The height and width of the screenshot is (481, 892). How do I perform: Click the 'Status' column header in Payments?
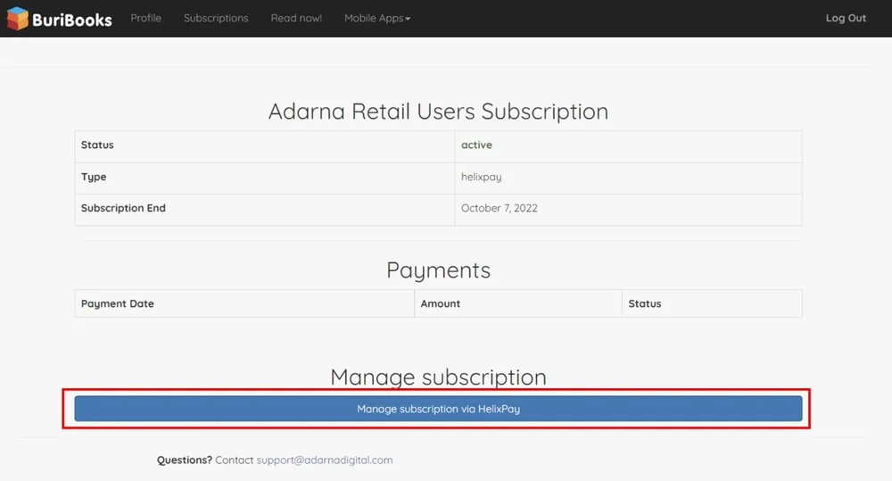click(645, 304)
